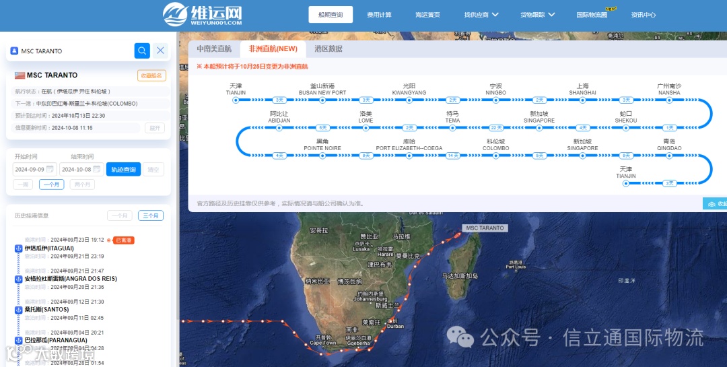Open the 资讯中心 nav item
The height and width of the screenshot is (367, 727).
(x=644, y=15)
